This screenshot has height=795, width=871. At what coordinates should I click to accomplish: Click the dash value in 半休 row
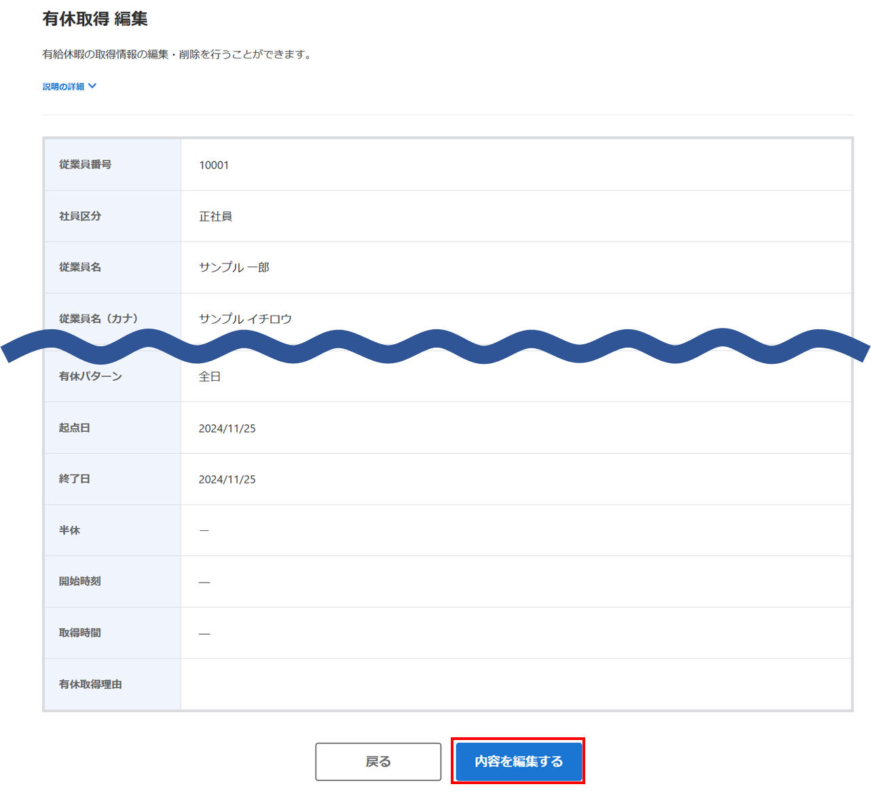[x=204, y=530]
